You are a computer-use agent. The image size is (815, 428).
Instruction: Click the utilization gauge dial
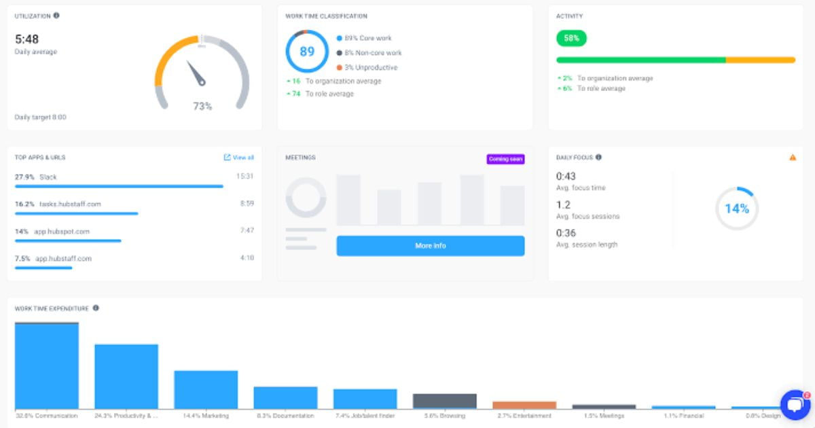point(202,73)
